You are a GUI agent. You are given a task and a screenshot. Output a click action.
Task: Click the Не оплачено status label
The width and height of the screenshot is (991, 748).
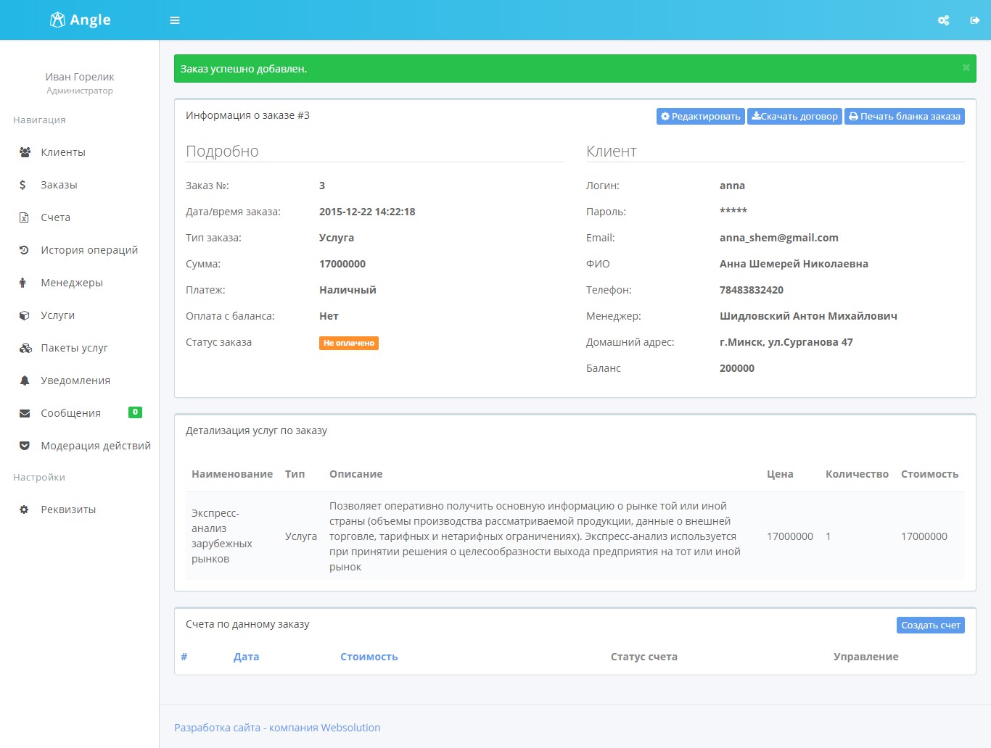pyautogui.click(x=349, y=343)
